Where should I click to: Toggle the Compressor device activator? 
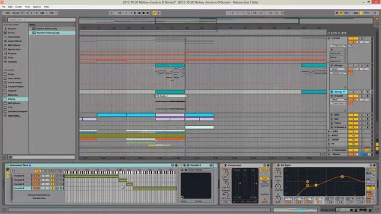[222, 165]
